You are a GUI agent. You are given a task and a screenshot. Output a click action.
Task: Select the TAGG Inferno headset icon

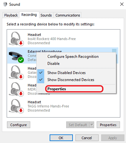(16, 106)
